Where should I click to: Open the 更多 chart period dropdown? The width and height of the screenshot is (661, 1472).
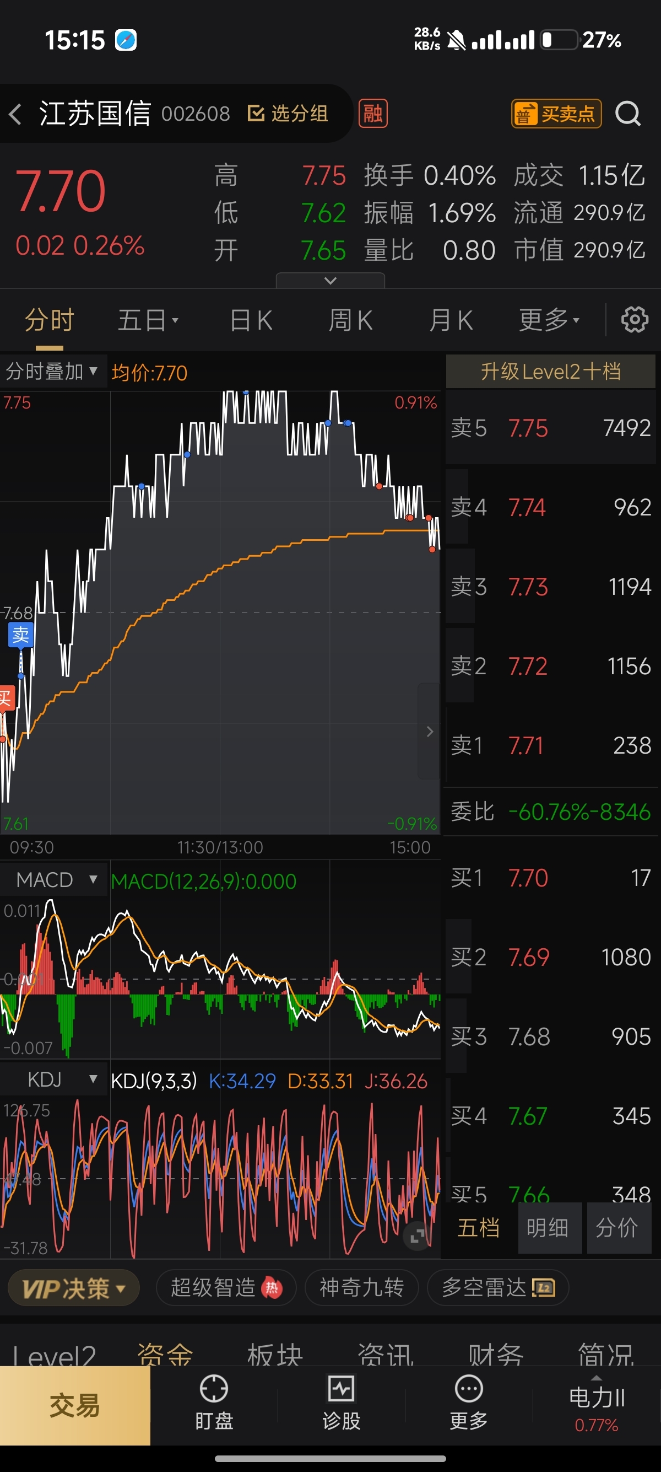pyautogui.click(x=549, y=320)
